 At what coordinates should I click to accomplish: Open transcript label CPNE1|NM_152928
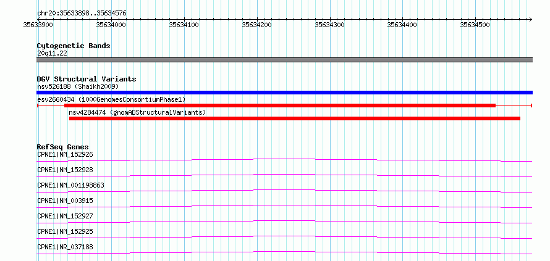coord(66,170)
